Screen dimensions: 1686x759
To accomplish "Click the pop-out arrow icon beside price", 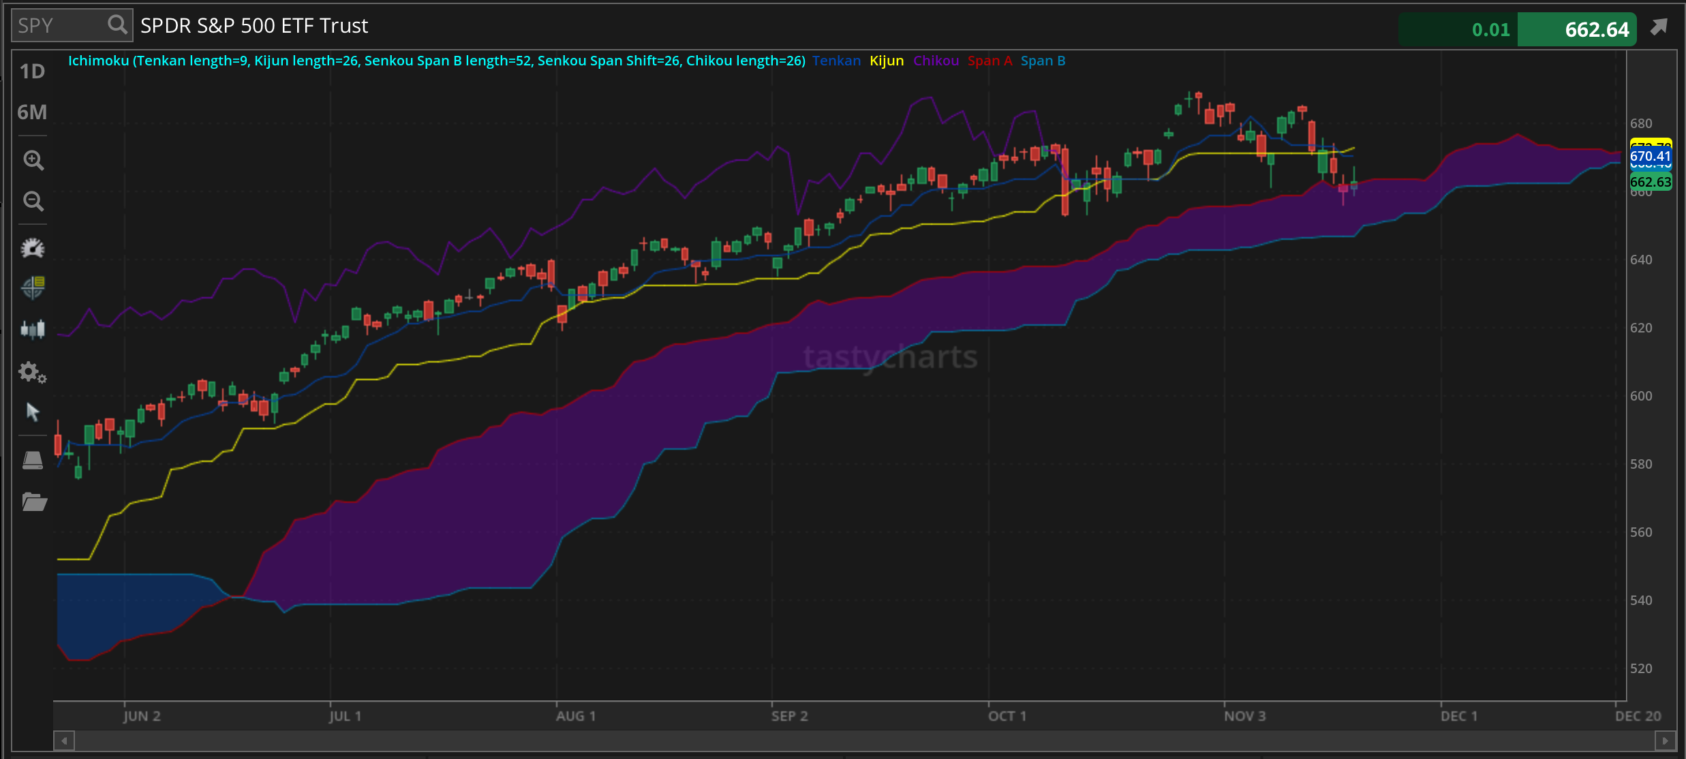I will 1659,27.
